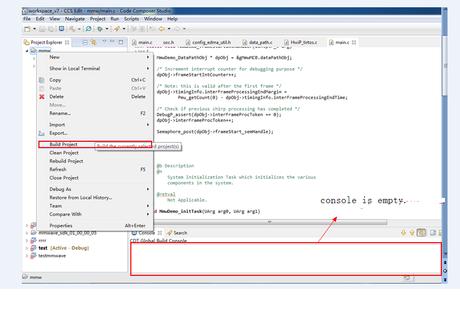Toggle Link with Editor in Project Explorer
Viewport: 460px width, 319px height.
click(93, 42)
